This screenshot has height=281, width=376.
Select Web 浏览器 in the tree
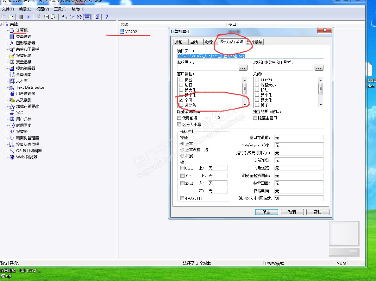point(27,157)
